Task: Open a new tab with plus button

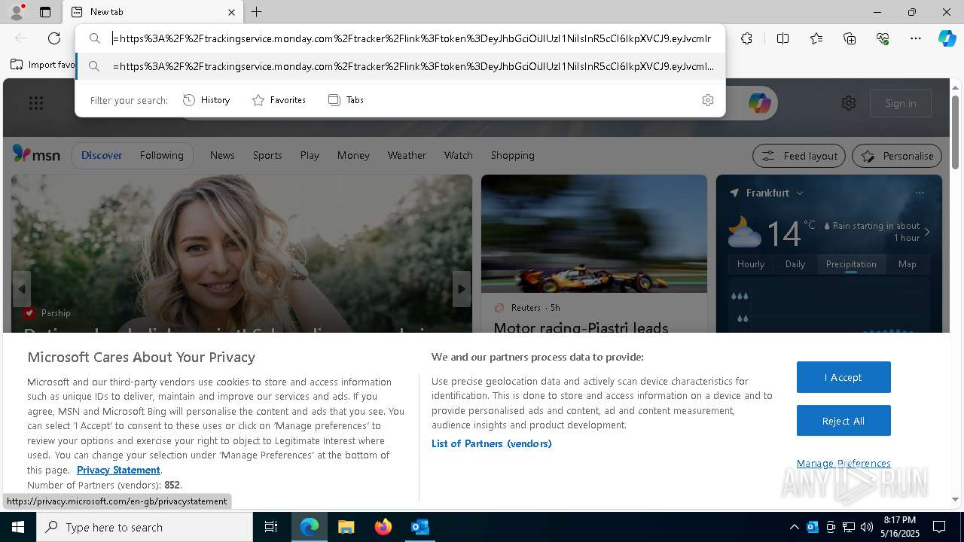Action: tap(256, 12)
